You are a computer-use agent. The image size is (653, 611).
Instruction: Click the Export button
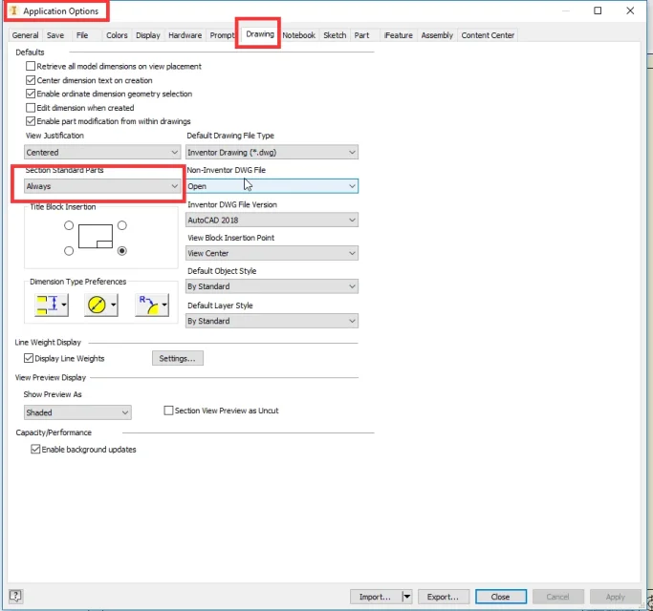[x=443, y=597]
